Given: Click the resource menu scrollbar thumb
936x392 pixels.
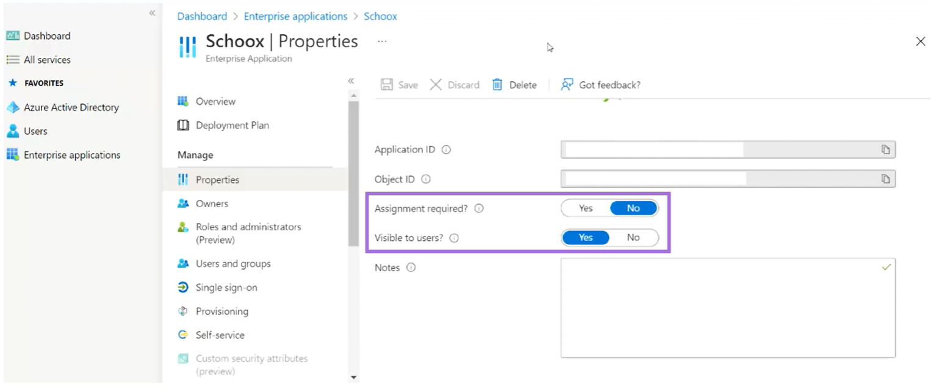Looking at the screenshot, I should (x=353, y=174).
